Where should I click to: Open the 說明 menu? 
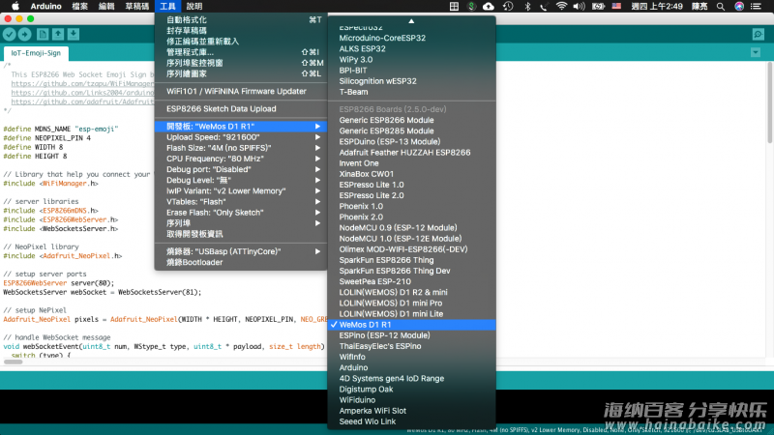[194, 6]
